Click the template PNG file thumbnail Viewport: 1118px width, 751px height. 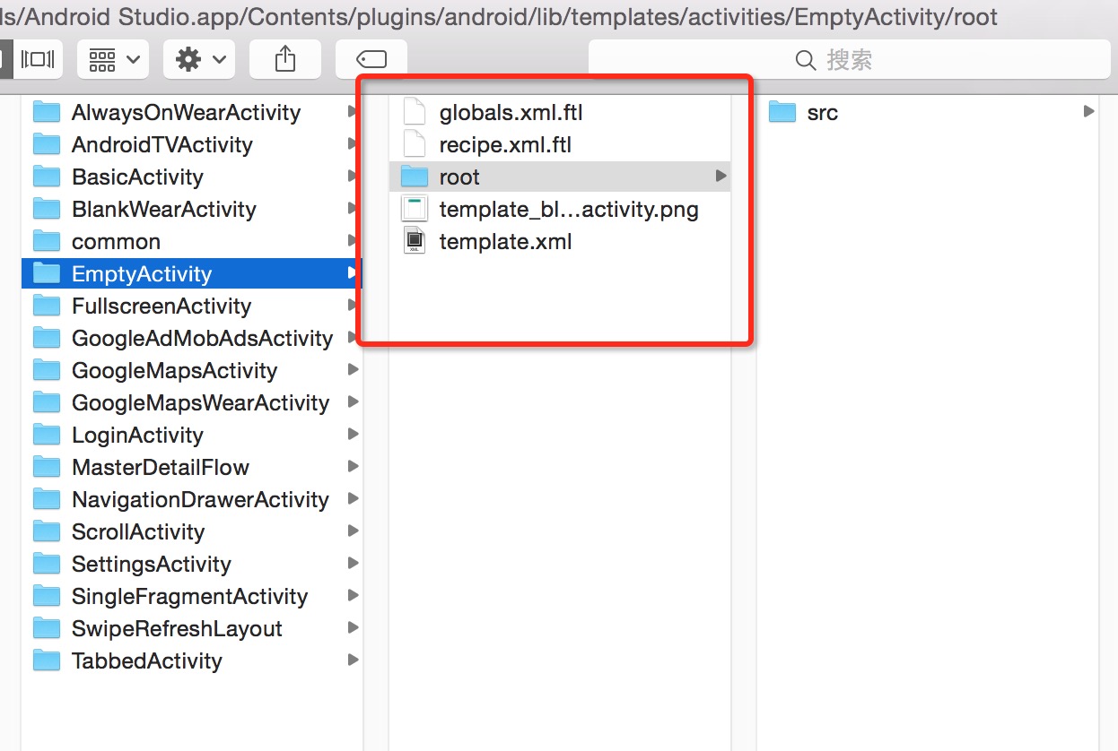click(415, 209)
